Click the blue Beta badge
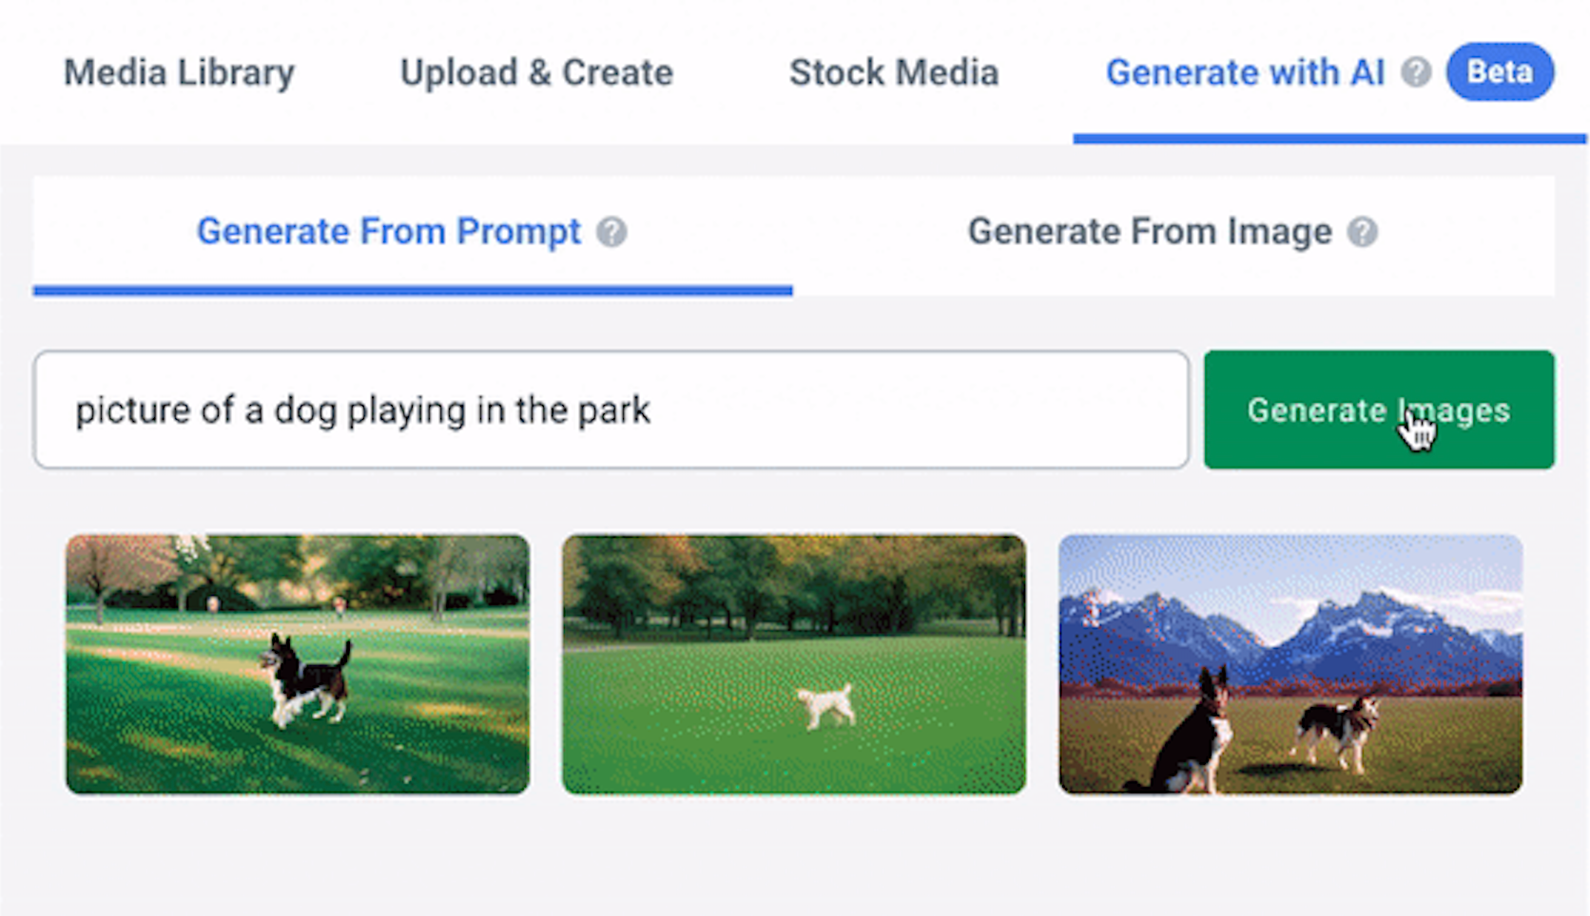Viewport: 1590px width, 916px height. (1500, 72)
